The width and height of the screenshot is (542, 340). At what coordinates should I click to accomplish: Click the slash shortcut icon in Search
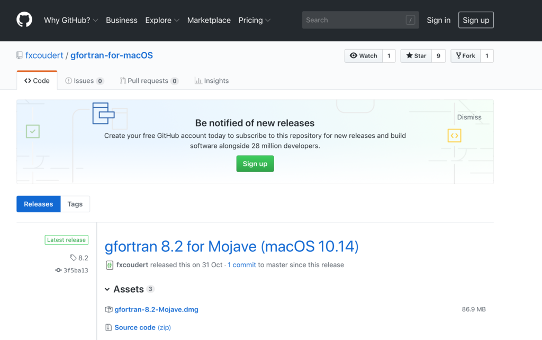pyautogui.click(x=410, y=20)
